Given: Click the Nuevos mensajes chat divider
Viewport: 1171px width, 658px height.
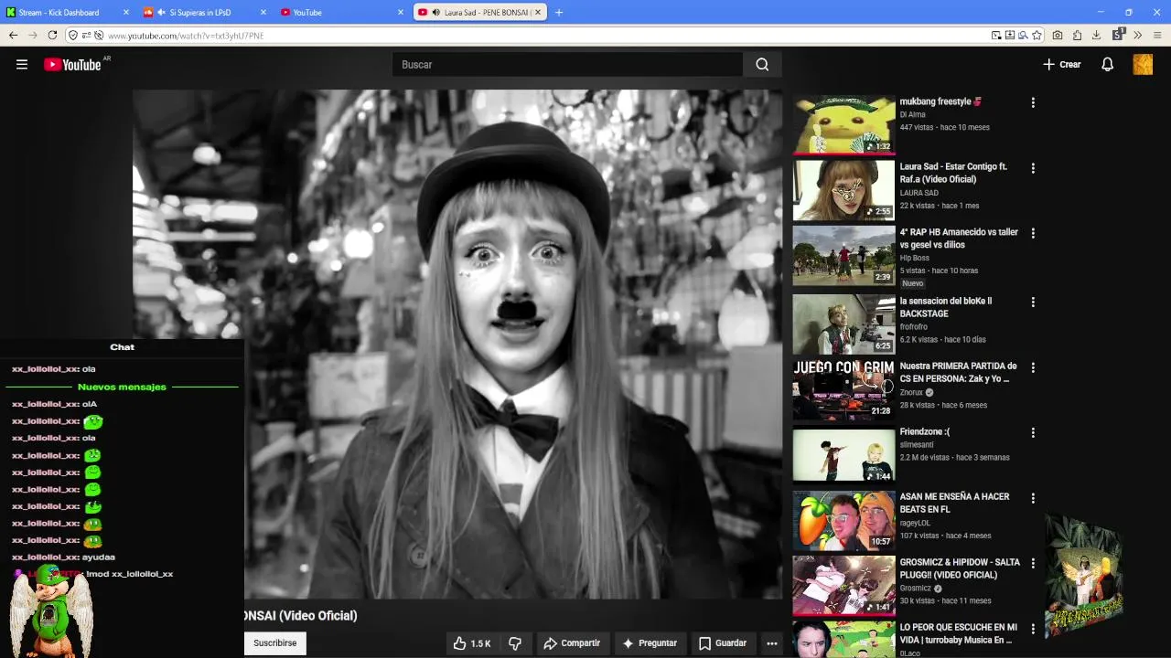Looking at the screenshot, I should point(122,387).
